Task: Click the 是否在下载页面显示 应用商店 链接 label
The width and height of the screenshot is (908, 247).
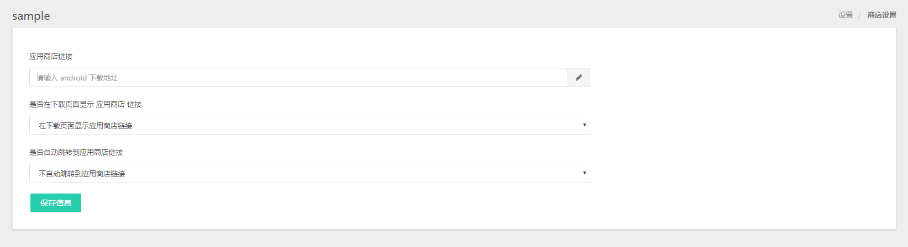Action: tap(86, 104)
